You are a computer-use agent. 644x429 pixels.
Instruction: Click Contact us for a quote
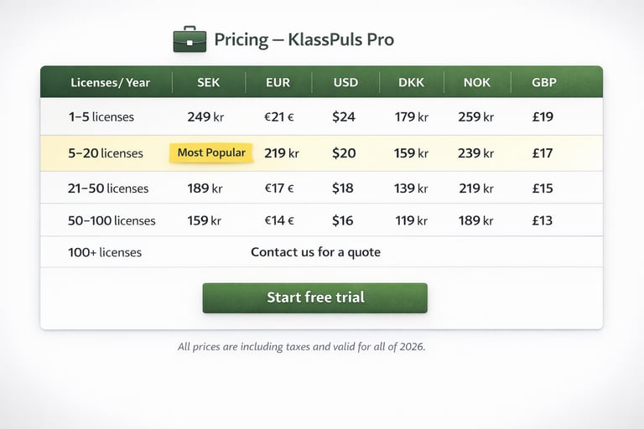[x=315, y=251]
